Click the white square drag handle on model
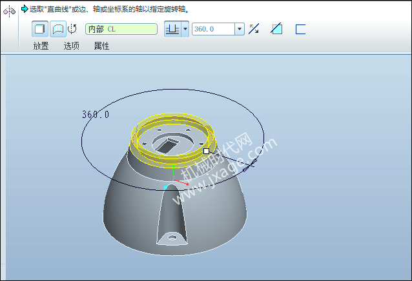Image resolution: width=412 pixels, height=281 pixels. pyautogui.click(x=206, y=151)
